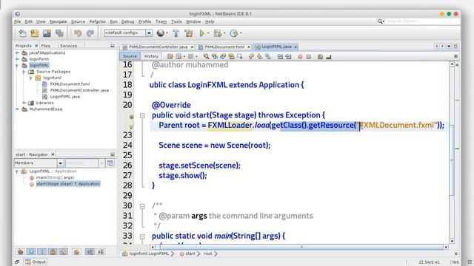Toggle Show Non-Public Members in Navigator
This screenshot has height=266, width=474.
click(53, 251)
